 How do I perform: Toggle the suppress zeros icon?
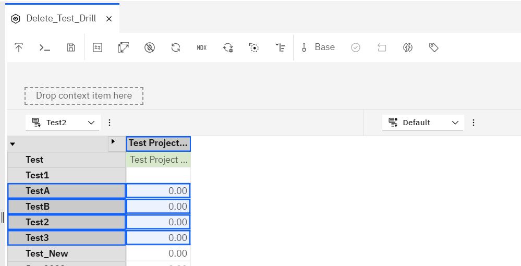pos(150,47)
